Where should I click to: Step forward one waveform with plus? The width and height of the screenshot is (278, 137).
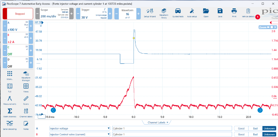[x=139, y=14]
